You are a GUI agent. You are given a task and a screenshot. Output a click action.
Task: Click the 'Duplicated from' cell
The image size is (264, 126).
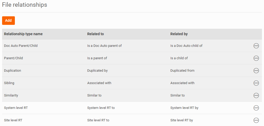coord(182,71)
